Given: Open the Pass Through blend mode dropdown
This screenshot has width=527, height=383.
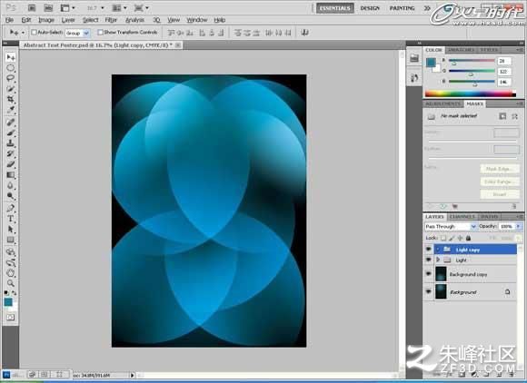Looking at the screenshot, I should point(451,227).
